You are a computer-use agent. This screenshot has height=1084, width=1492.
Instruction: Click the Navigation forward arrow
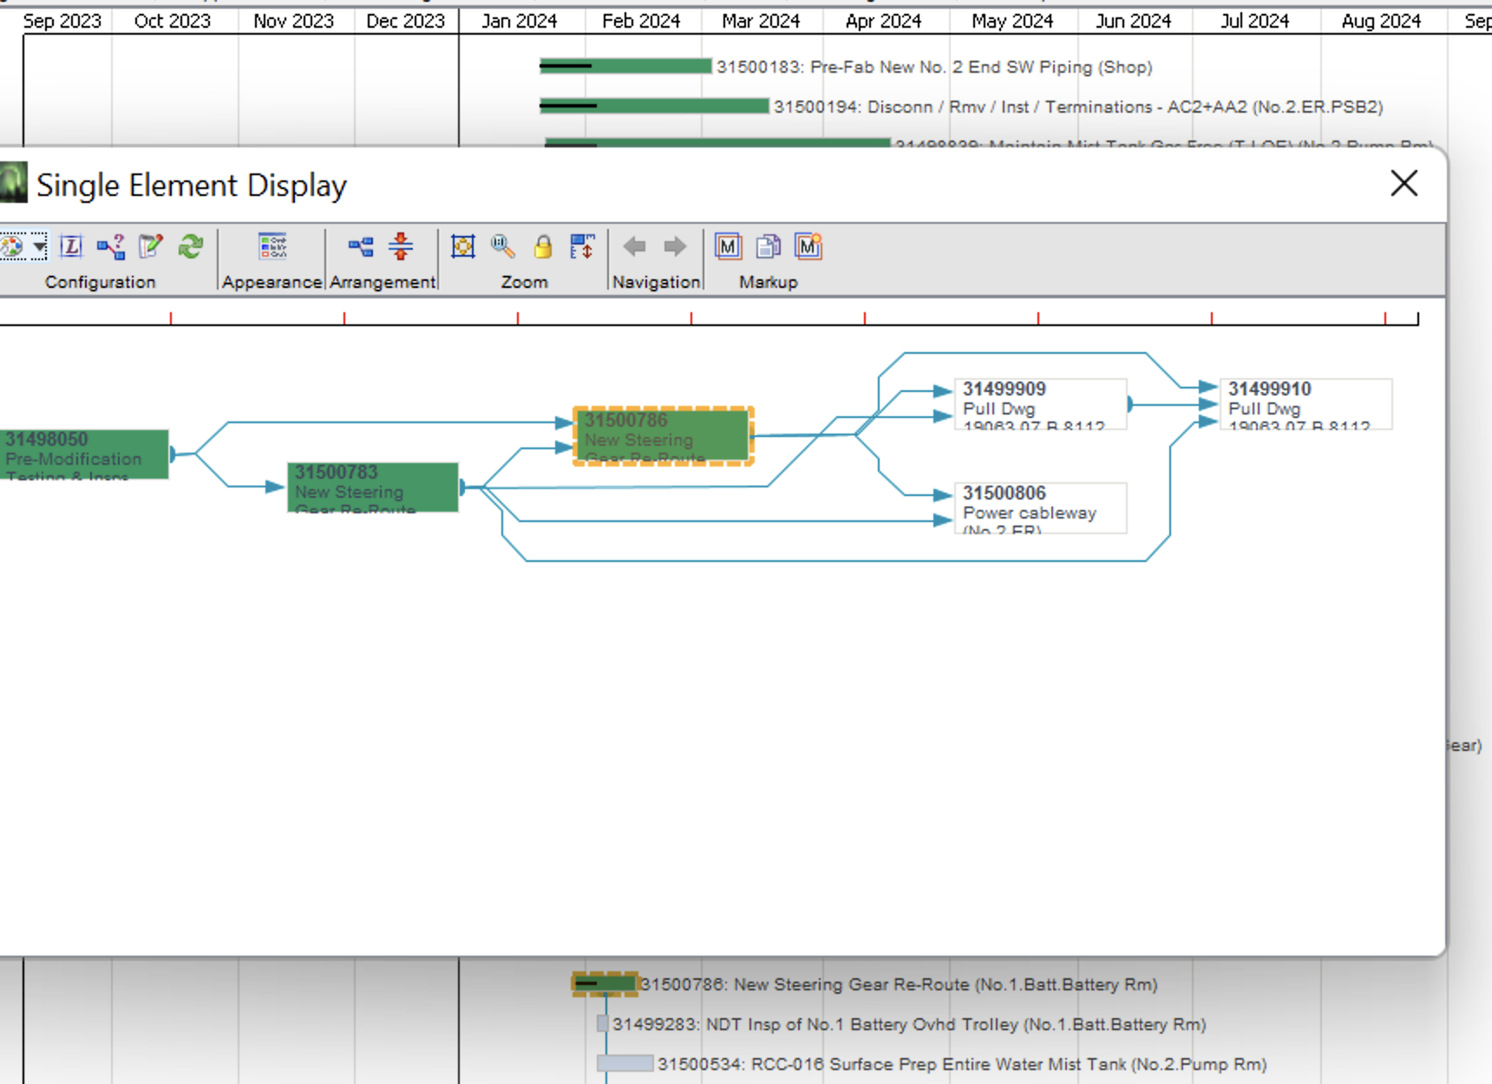coord(675,247)
